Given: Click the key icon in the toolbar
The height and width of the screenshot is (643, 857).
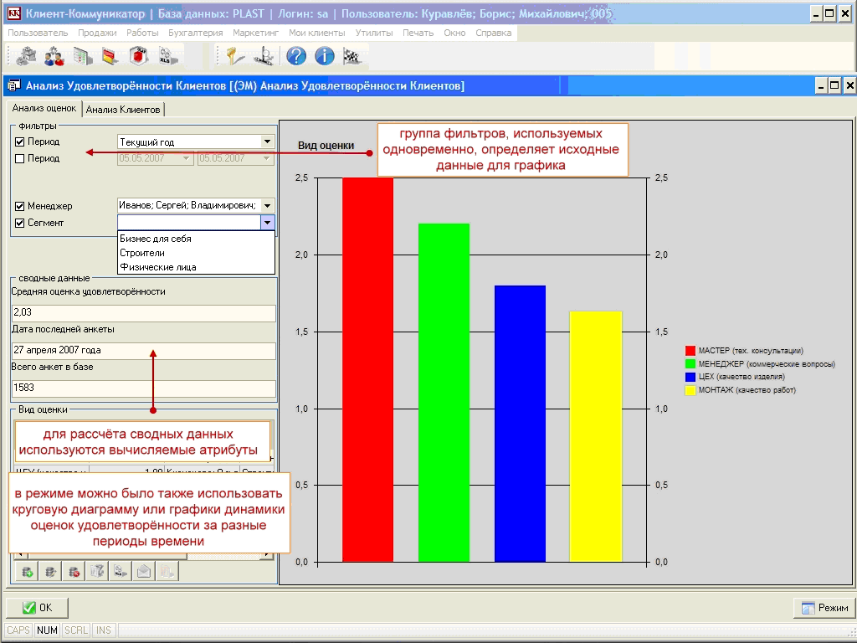Looking at the screenshot, I should click(235, 56).
